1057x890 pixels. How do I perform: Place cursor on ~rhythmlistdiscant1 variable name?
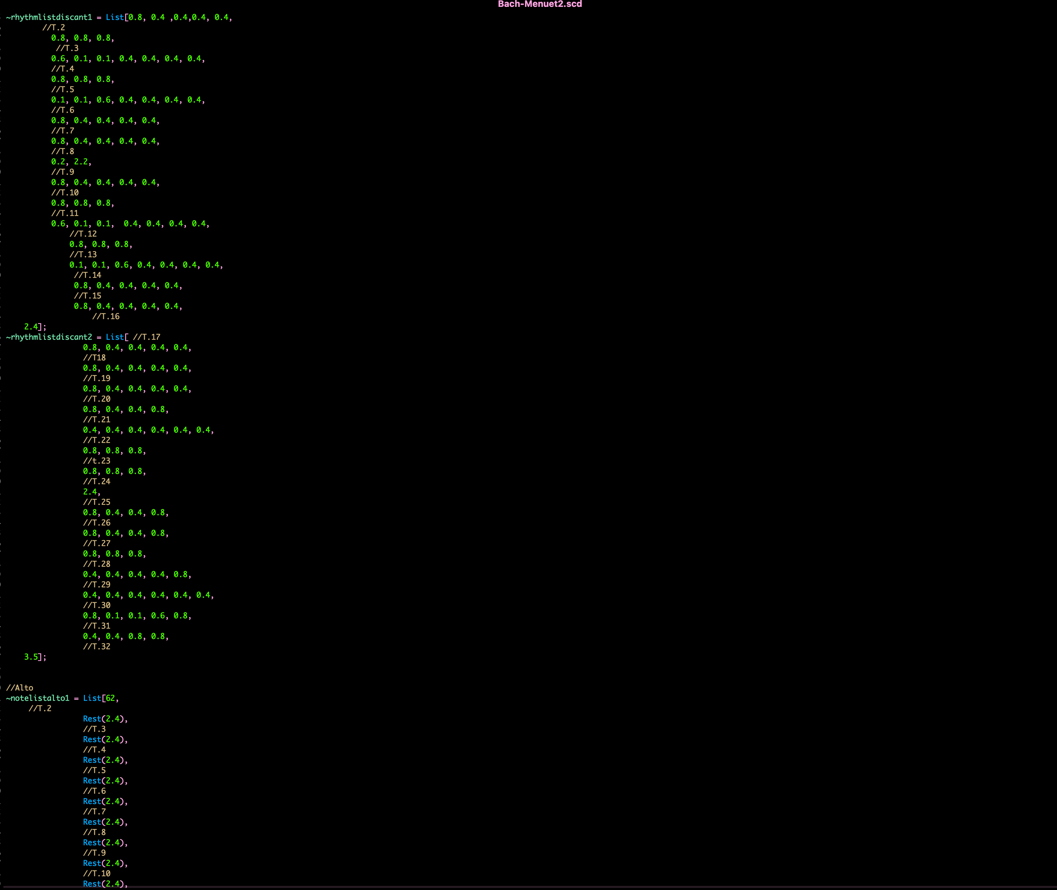pos(49,17)
